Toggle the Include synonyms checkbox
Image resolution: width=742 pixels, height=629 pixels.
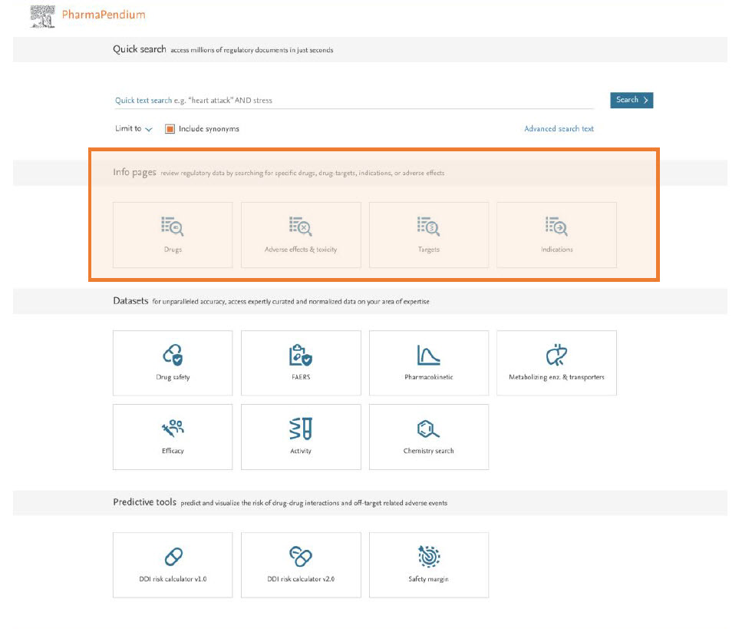coord(170,129)
